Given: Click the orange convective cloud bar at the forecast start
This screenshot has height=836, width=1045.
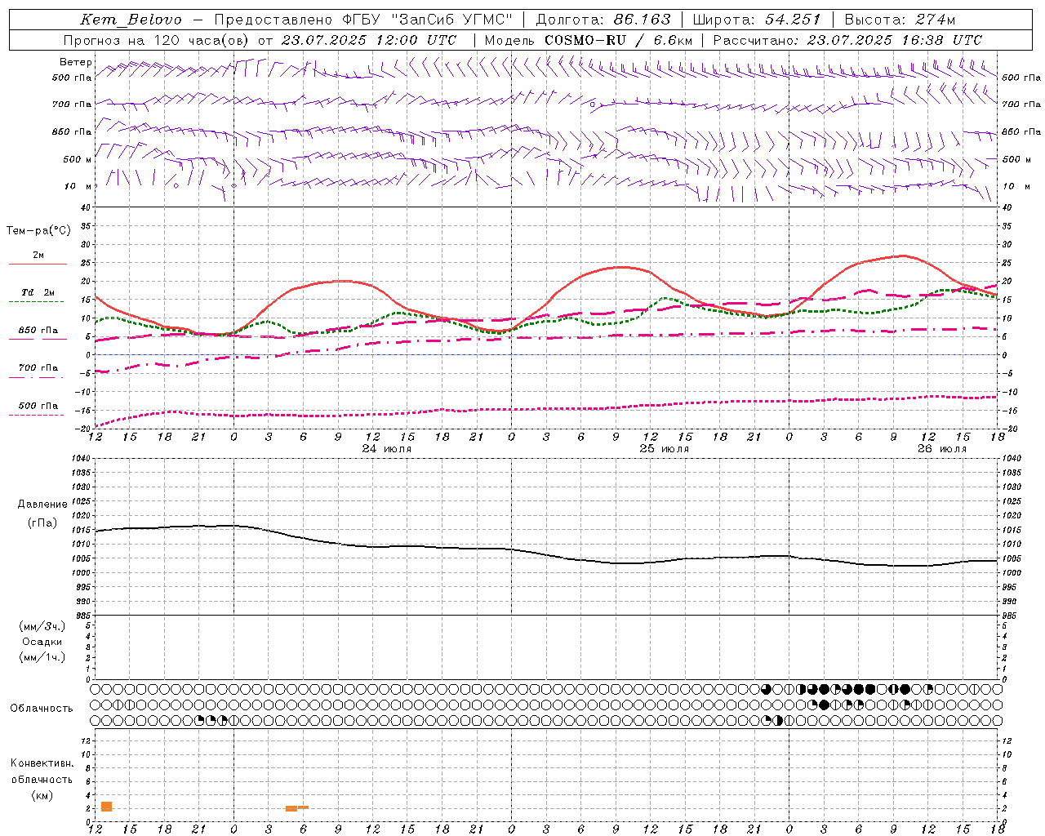Looking at the screenshot, I should pyautogui.click(x=106, y=807).
